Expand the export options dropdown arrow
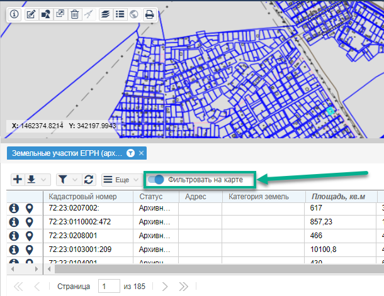Viewport: 384px width, 296px height. pyautogui.click(x=43, y=180)
